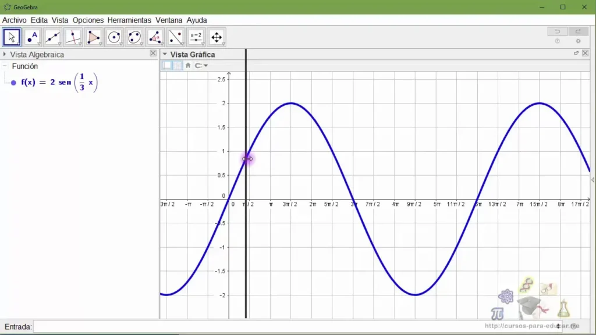Select the Reflect about Line tool
596x335 pixels.
pos(175,37)
